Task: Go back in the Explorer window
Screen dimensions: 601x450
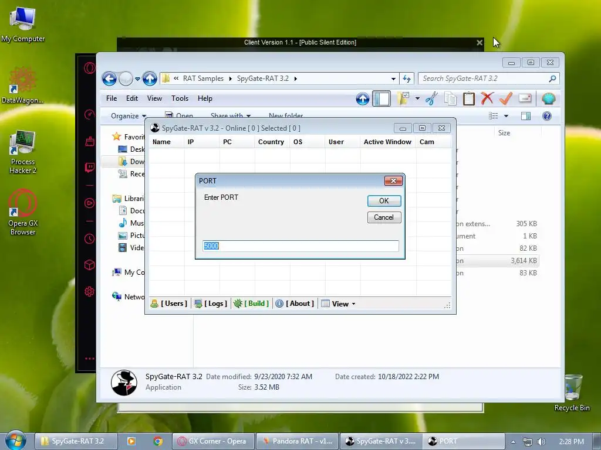Action: pos(109,79)
